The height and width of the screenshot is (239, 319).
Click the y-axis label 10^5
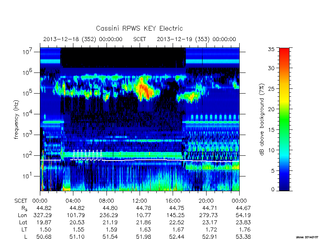pos(27,93)
